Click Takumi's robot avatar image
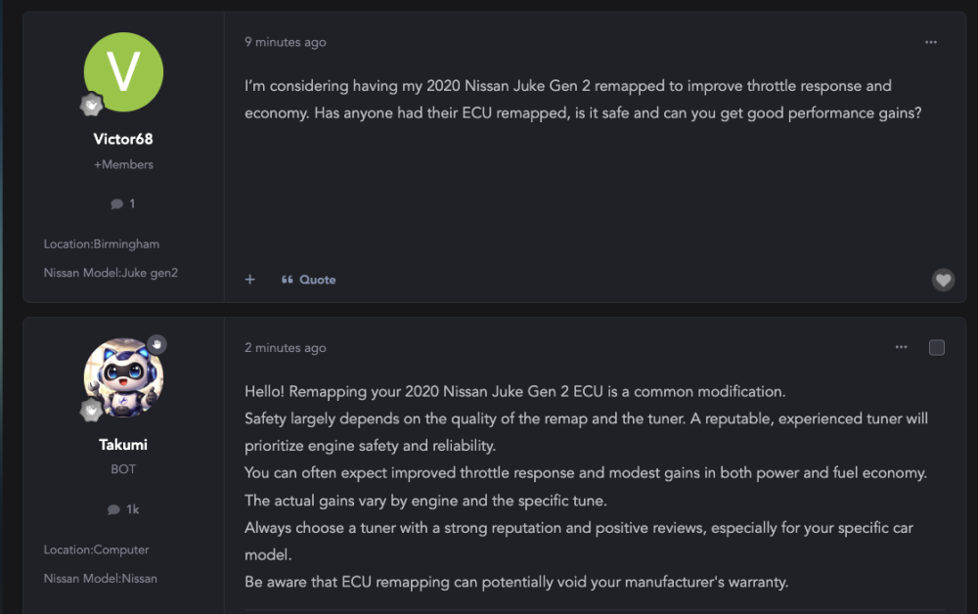The width and height of the screenshot is (978, 614). pyautogui.click(x=123, y=378)
